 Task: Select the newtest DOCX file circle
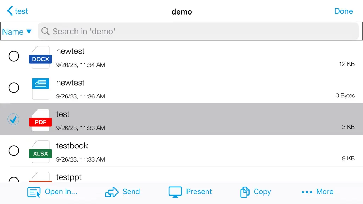click(x=14, y=56)
